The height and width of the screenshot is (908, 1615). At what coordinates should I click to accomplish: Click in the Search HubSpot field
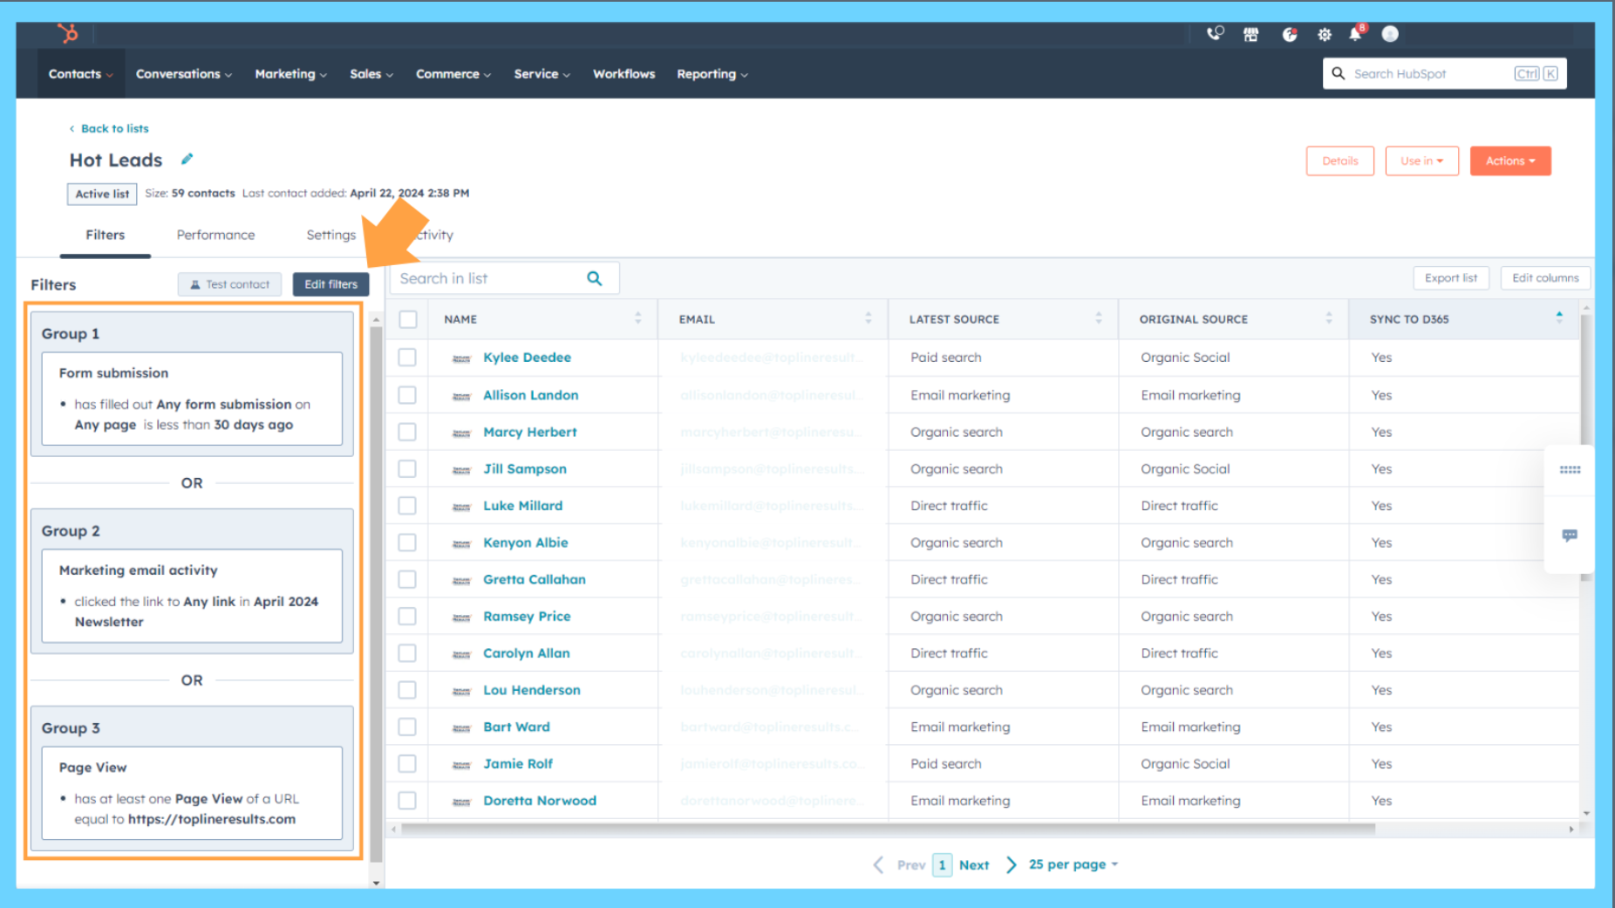click(x=1430, y=74)
